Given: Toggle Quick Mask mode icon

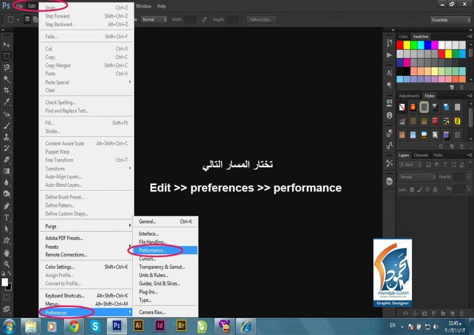Looking at the screenshot, I should [6, 298].
